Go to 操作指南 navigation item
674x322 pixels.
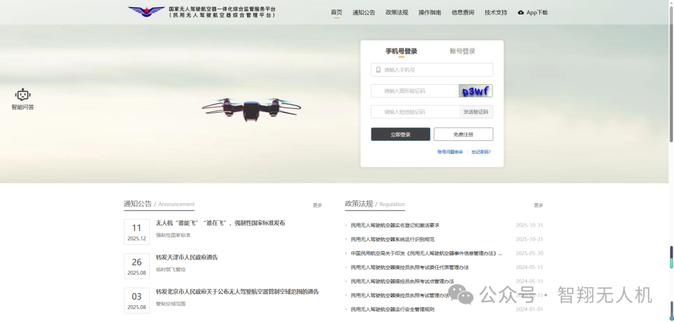430,12
